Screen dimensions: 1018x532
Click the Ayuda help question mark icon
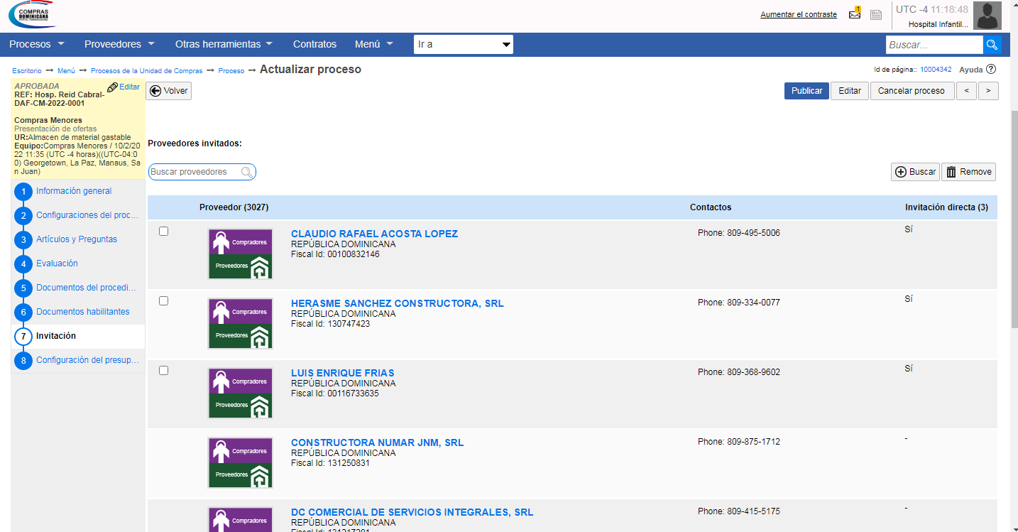coord(991,70)
